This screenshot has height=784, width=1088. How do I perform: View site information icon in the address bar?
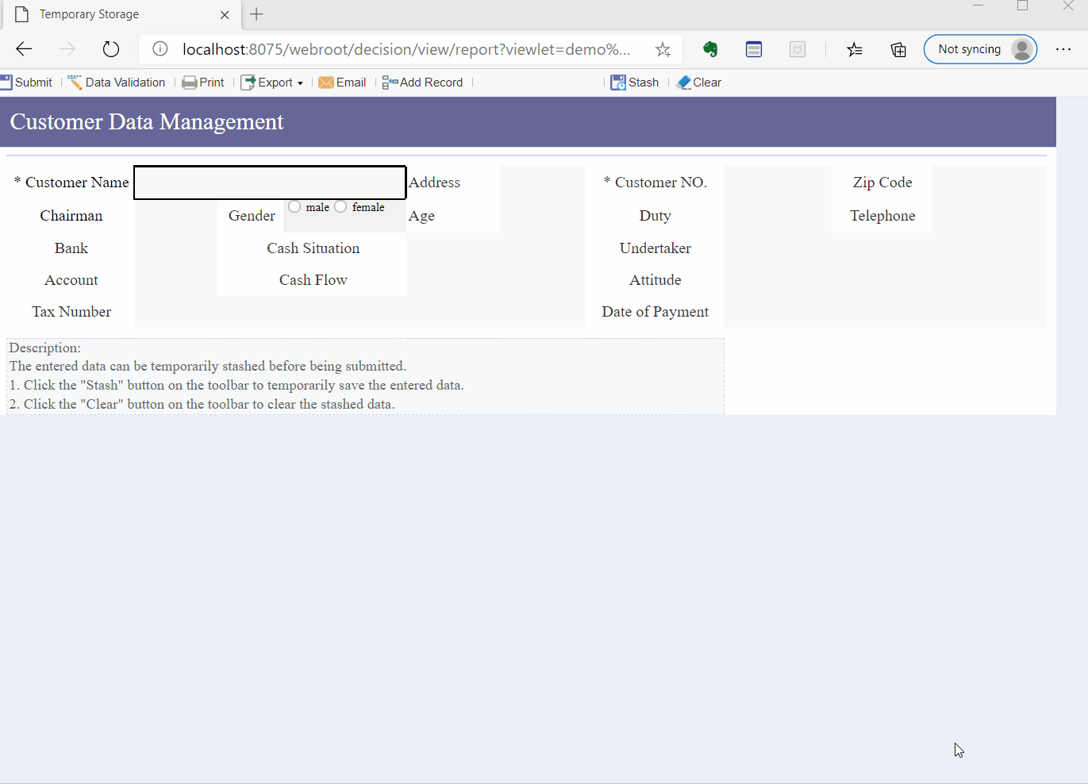tap(160, 49)
